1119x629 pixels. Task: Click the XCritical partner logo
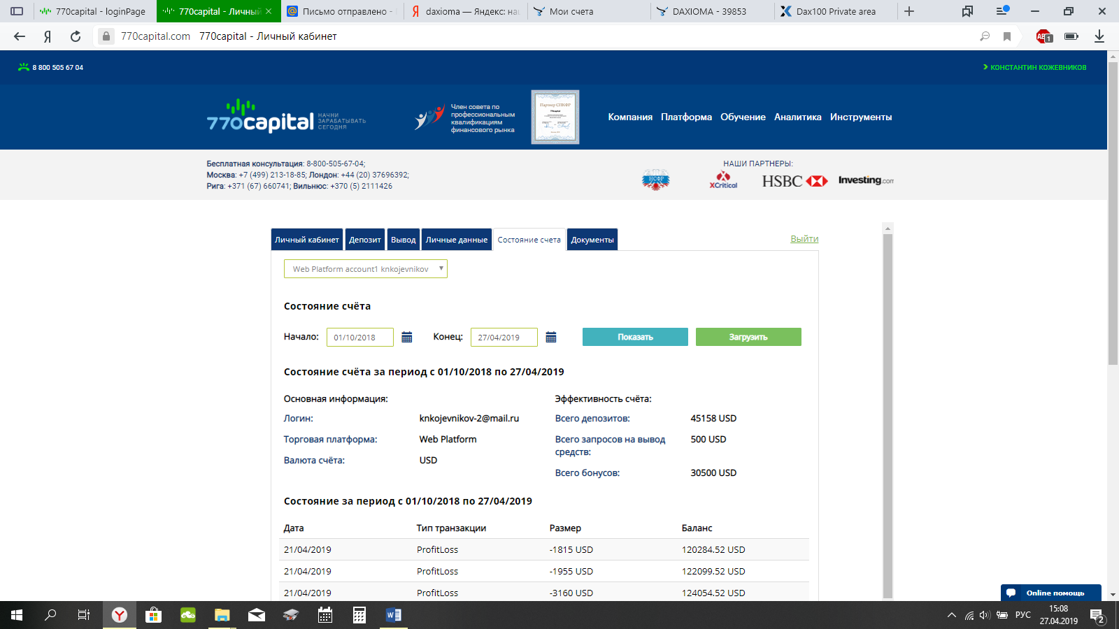coord(723,180)
